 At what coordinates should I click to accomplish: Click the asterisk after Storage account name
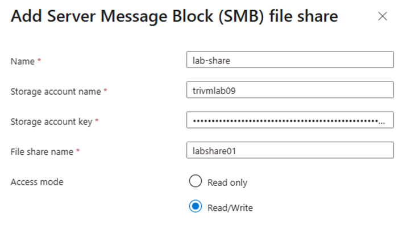(105, 90)
